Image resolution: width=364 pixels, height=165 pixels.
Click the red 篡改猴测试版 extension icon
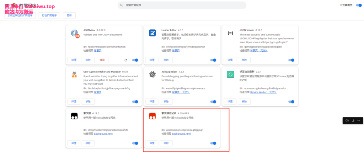[x=152, y=116]
